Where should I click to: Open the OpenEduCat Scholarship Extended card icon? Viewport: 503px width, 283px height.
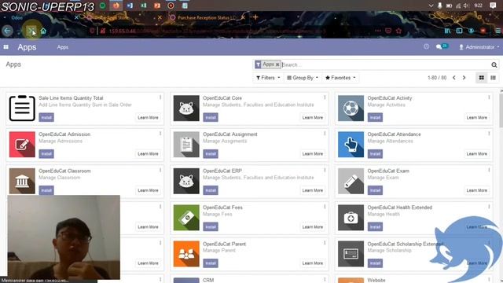click(x=351, y=254)
